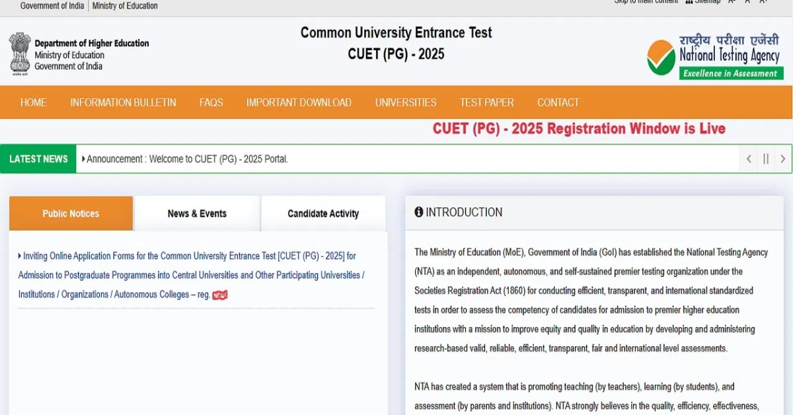
Task: Click the LATEST NEWS green label
Action: click(38, 159)
